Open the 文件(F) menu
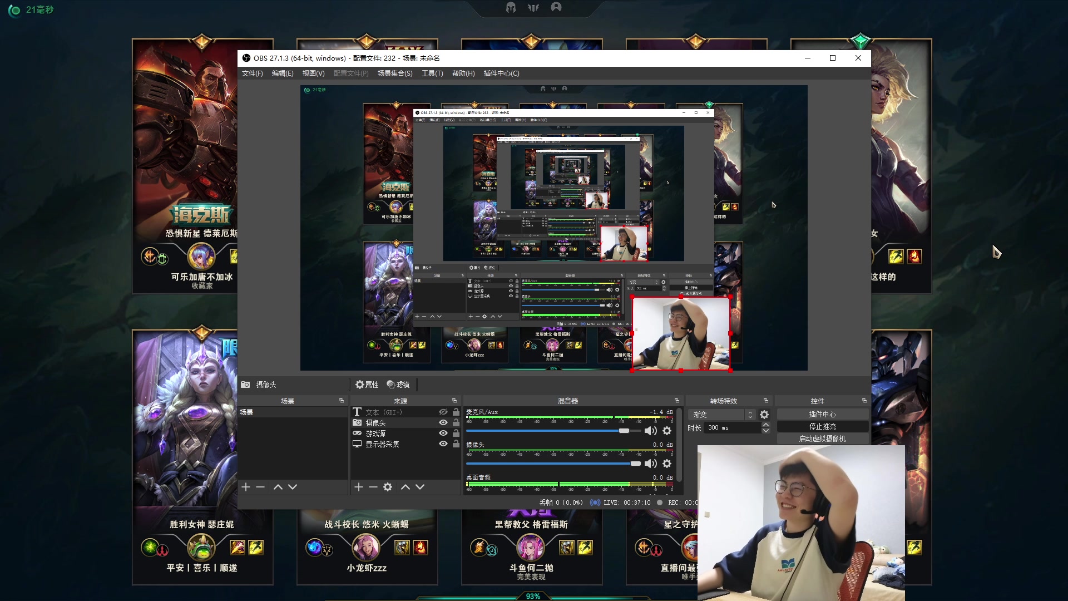 click(252, 73)
